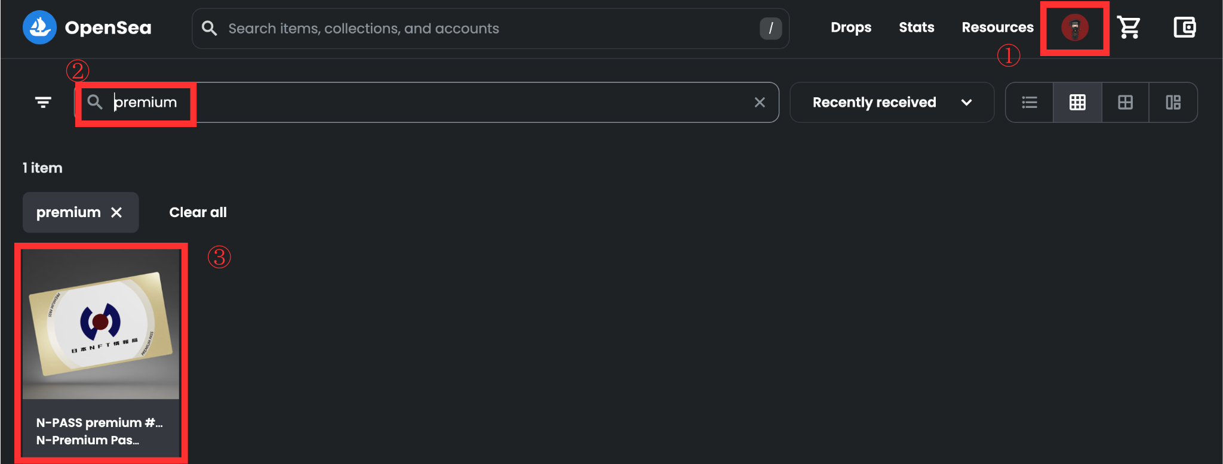Image resolution: width=1223 pixels, height=464 pixels.
Task: Click the premium collection search field
Action: (x=426, y=103)
